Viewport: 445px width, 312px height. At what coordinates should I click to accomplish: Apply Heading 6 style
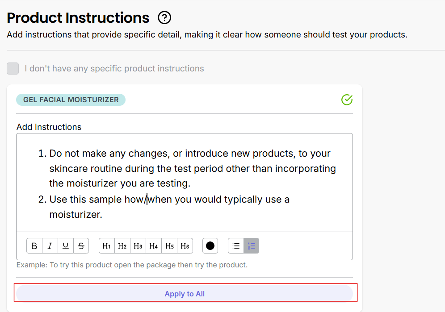coord(185,246)
